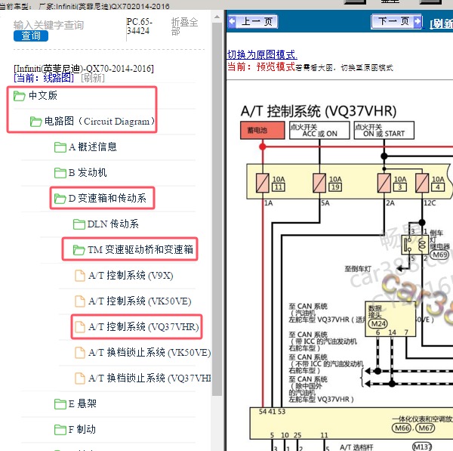Click the D 变速箱和传动系 folder icon
The width and height of the screenshot is (453, 451).
pos(60,199)
